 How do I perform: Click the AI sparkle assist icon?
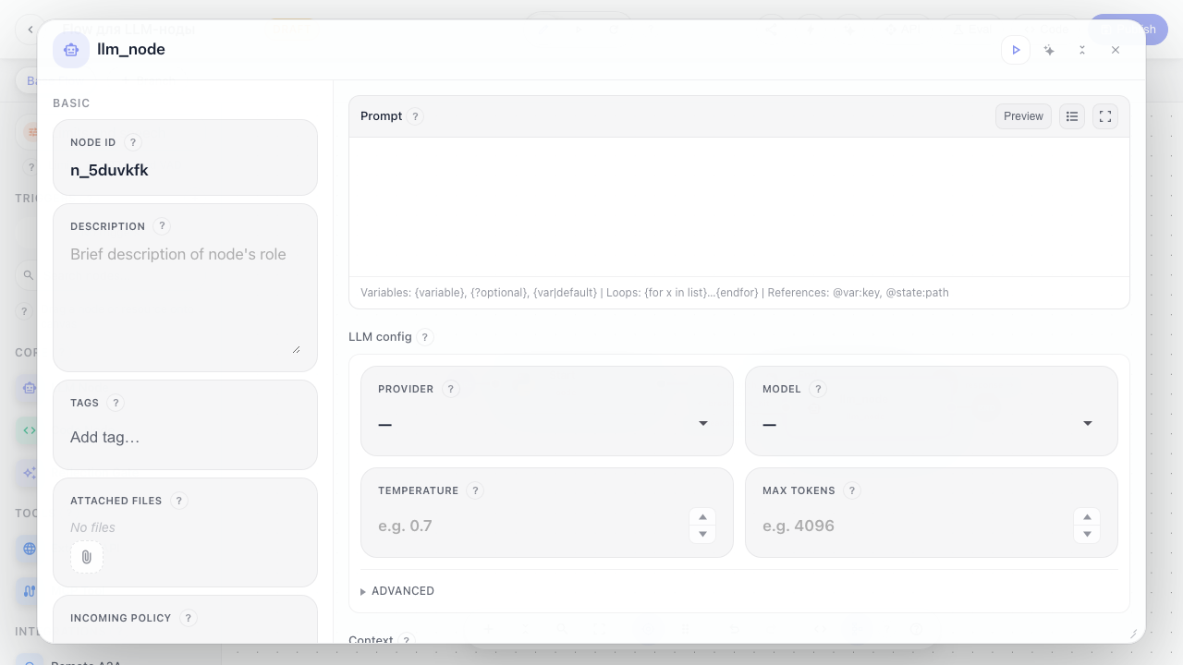coord(1049,50)
